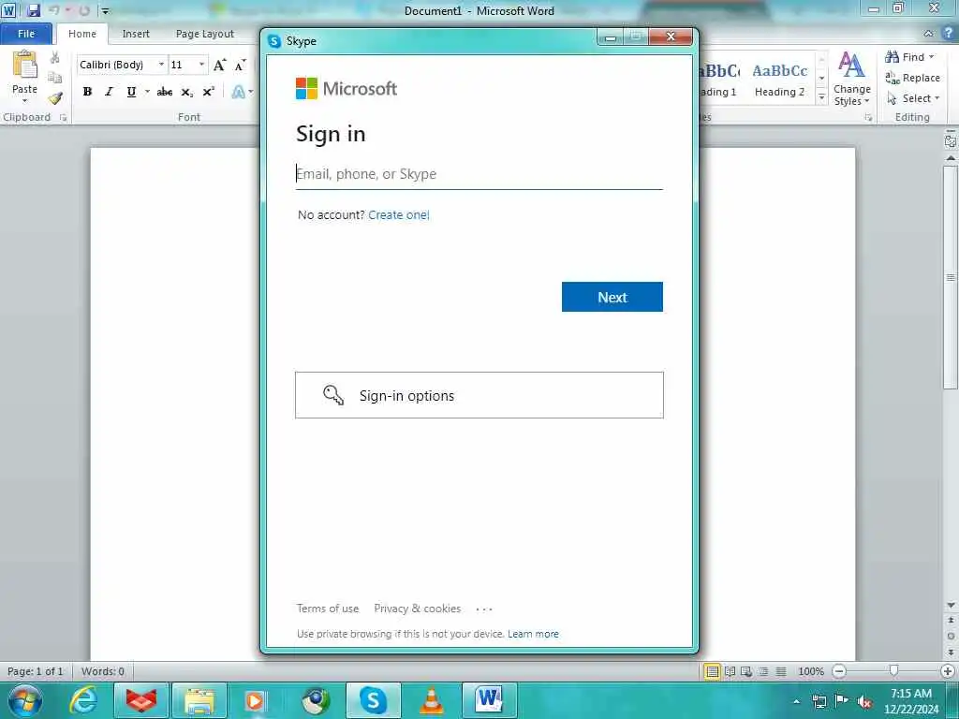
Task: Click the Skype logo in window title bar
Action: point(274,41)
